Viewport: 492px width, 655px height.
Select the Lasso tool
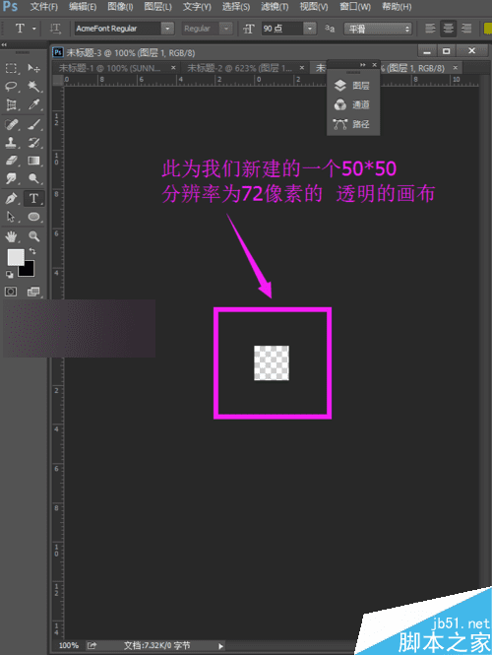[x=11, y=87]
